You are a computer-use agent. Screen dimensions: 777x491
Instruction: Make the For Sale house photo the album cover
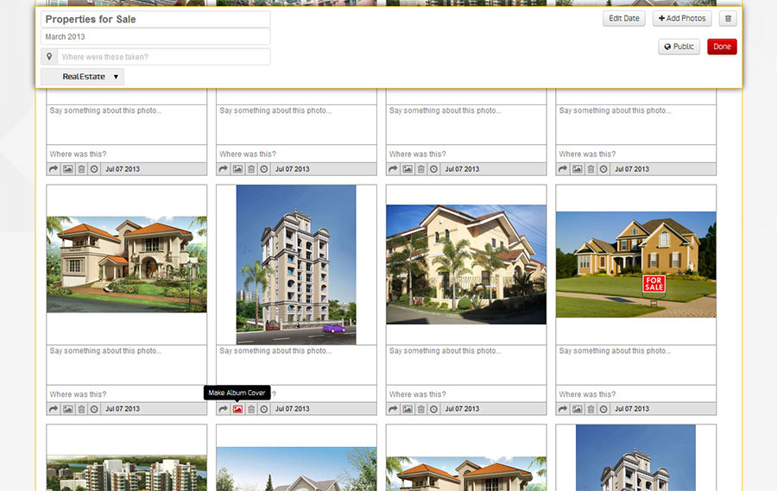(x=578, y=409)
